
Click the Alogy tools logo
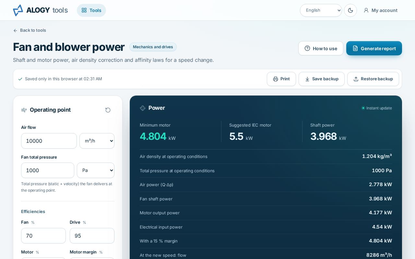point(40,10)
